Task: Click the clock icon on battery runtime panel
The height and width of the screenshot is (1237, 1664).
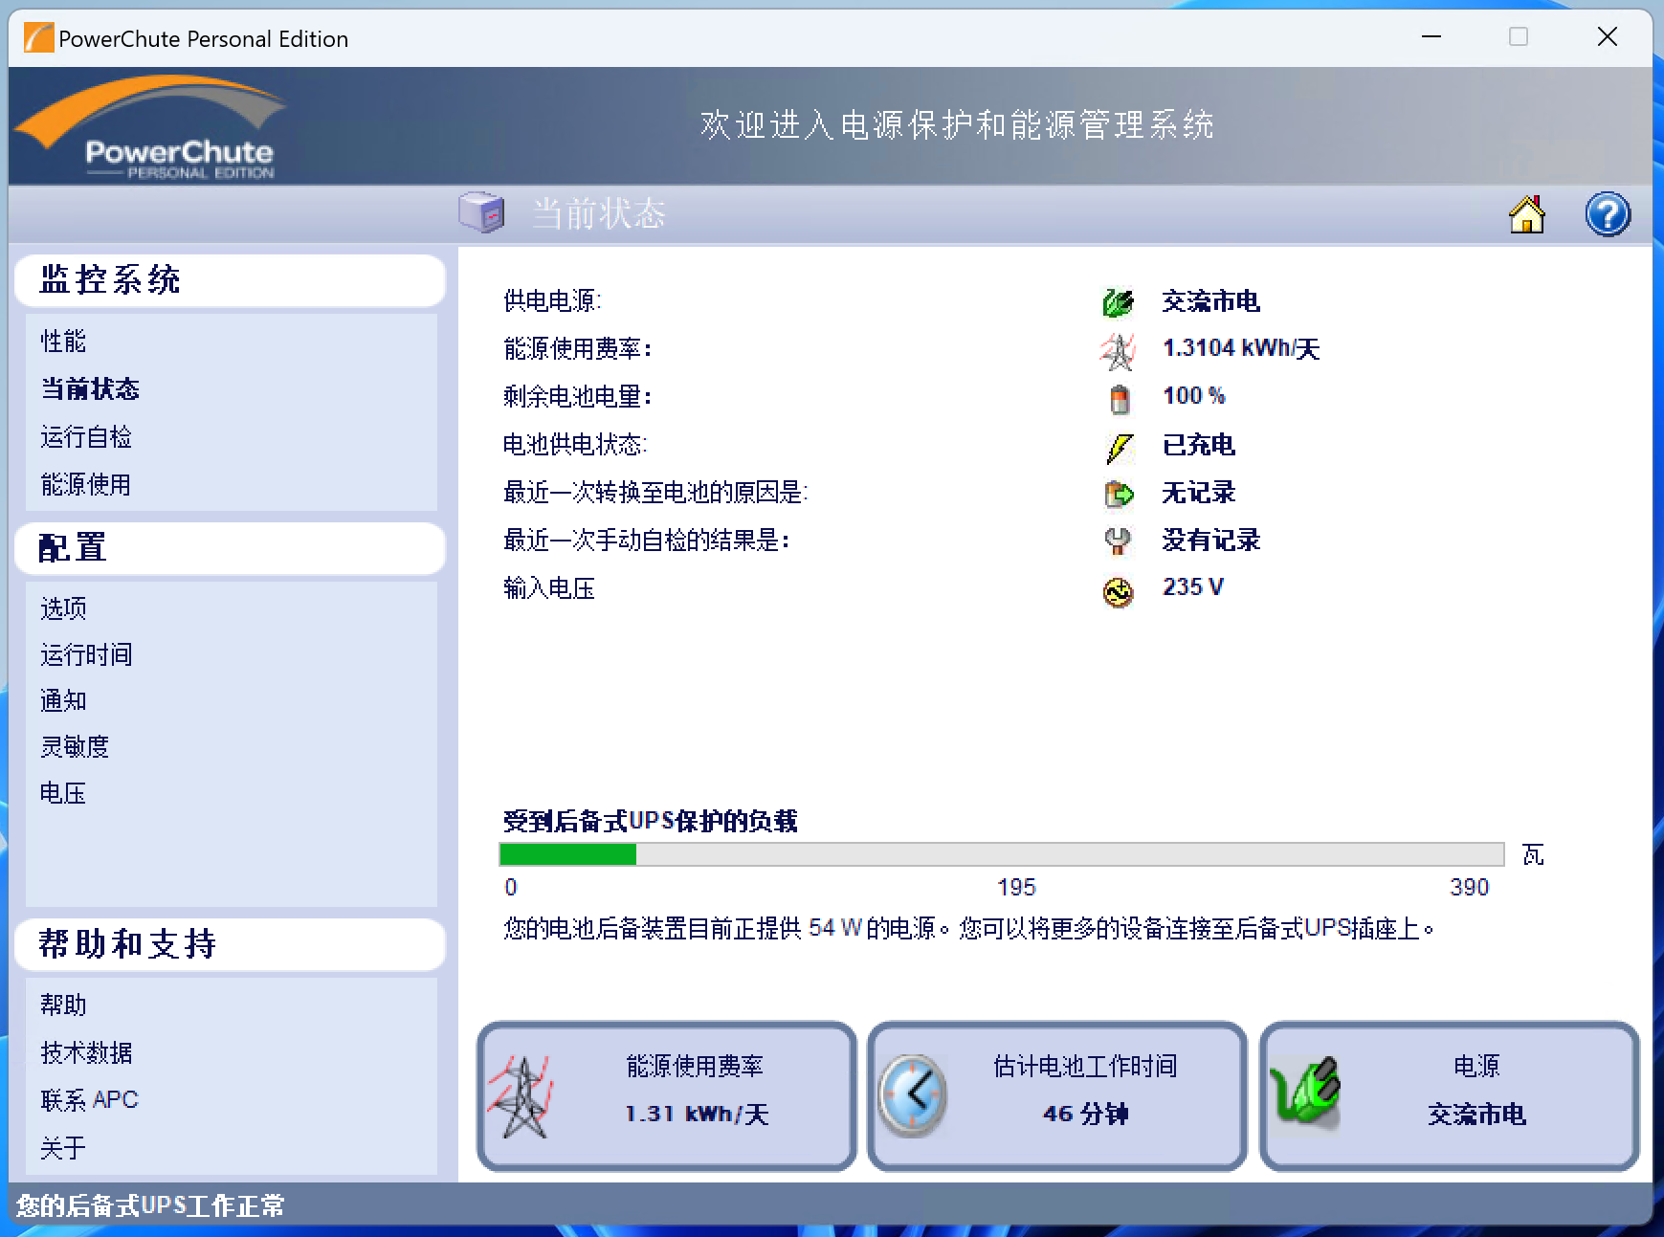Action: (x=914, y=1095)
